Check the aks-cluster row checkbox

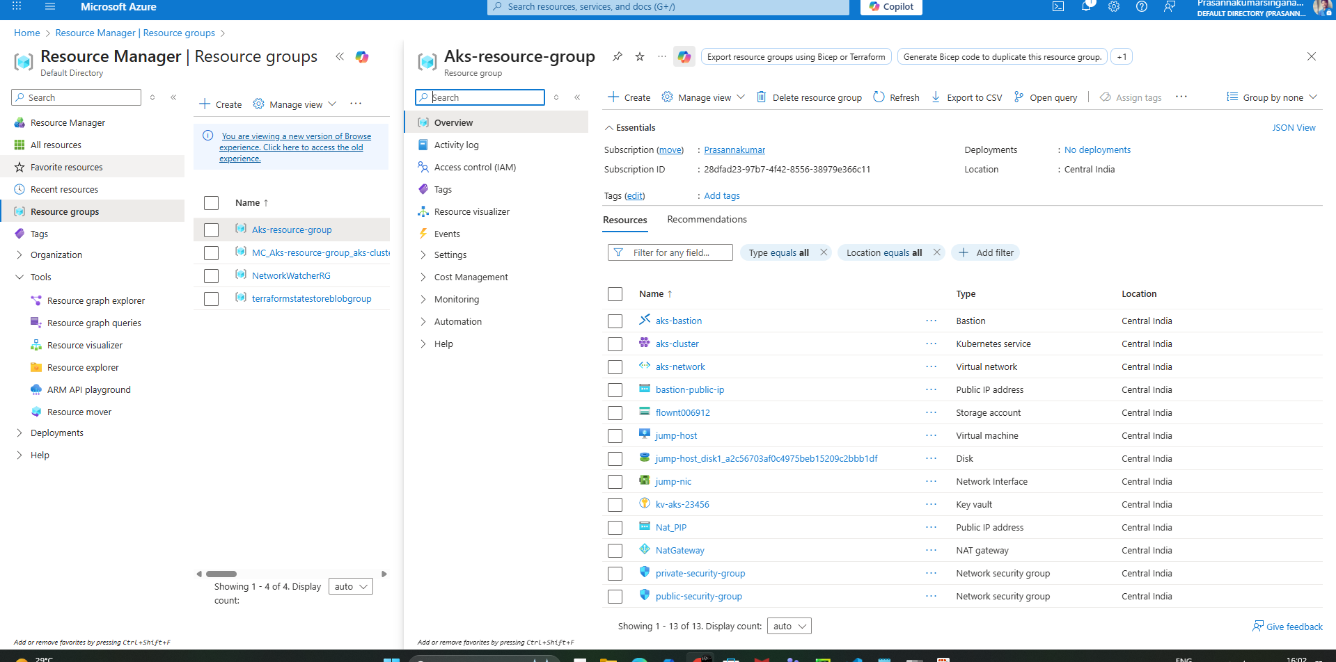point(615,344)
